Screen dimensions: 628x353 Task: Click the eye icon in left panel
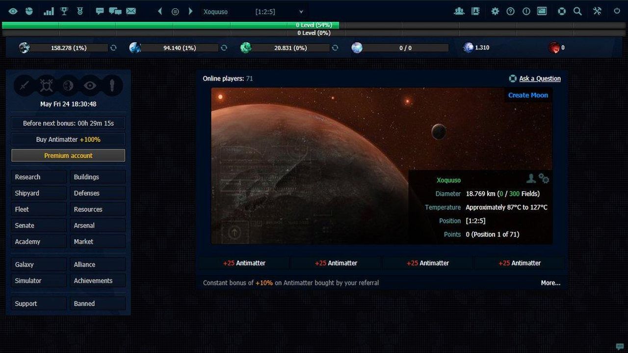pyautogui.click(x=90, y=86)
